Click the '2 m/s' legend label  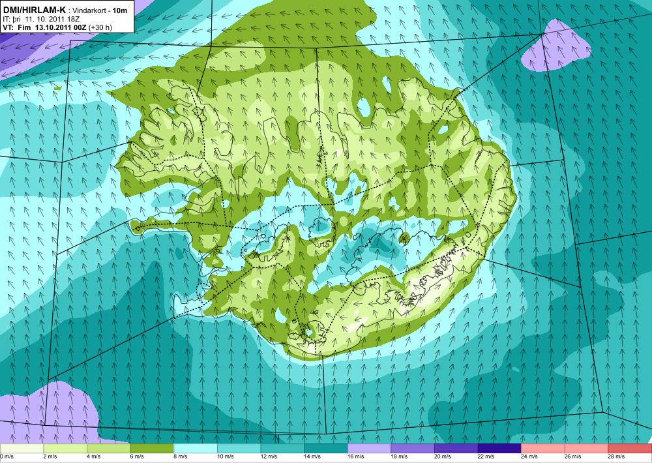[x=50, y=456]
